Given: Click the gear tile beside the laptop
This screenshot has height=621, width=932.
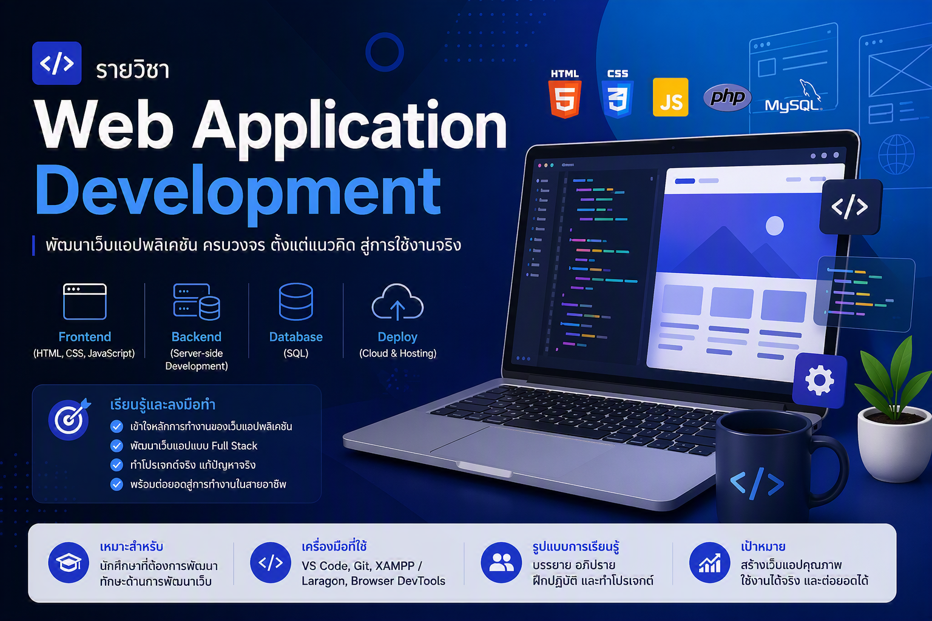Looking at the screenshot, I should coord(820,381).
